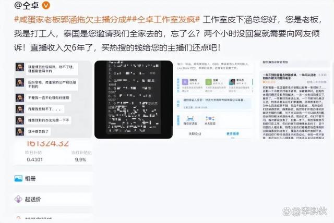Open the chat messages screenshot thumbnail

pos(53,100)
